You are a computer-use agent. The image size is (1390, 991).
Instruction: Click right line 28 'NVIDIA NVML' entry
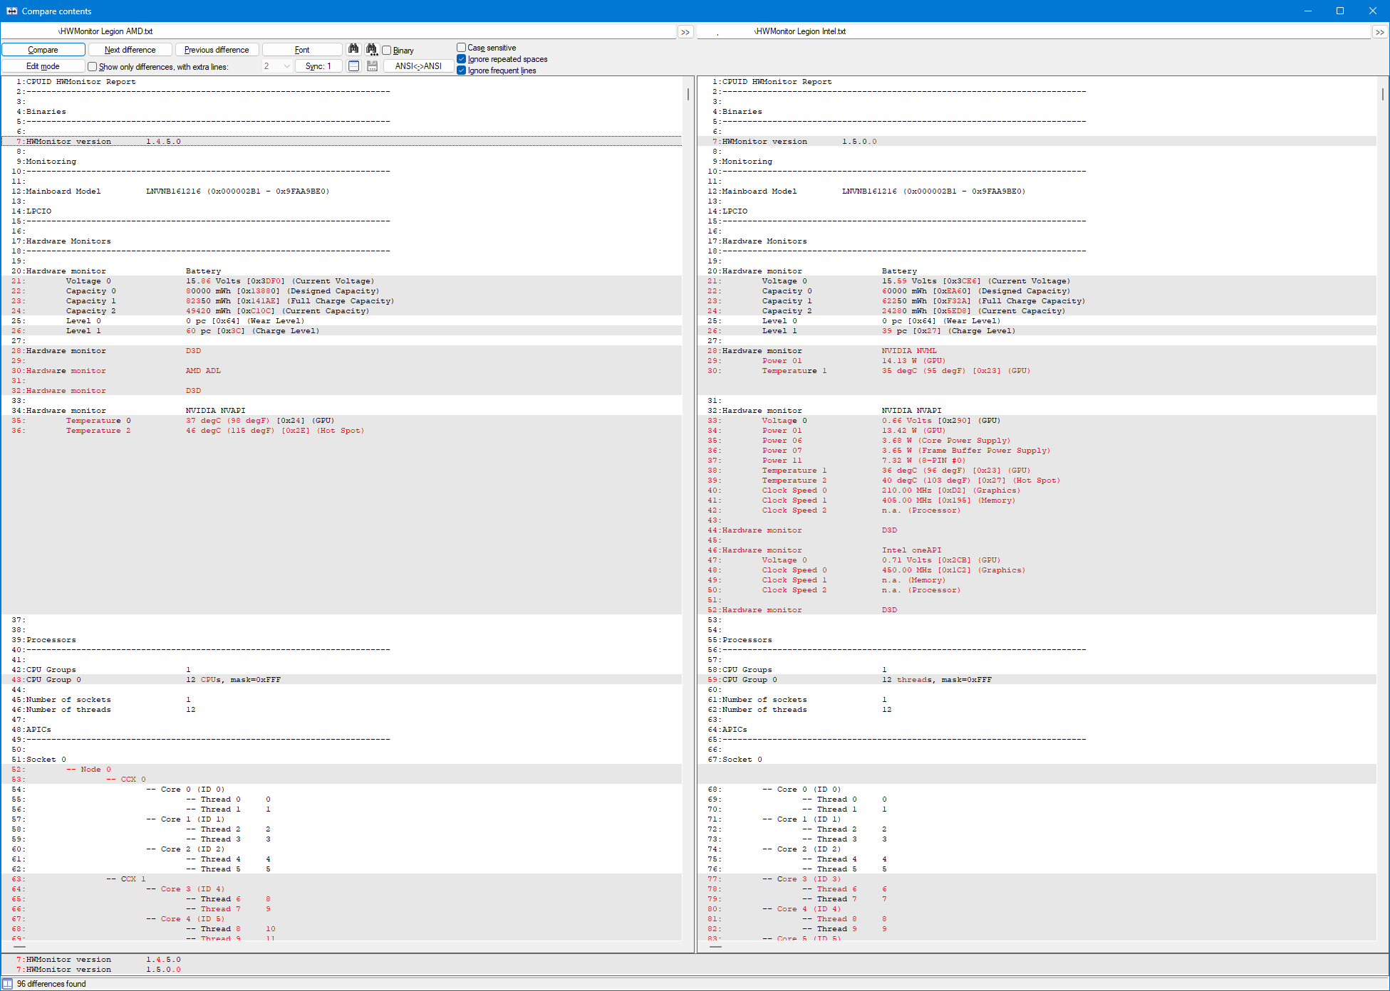(1037, 350)
